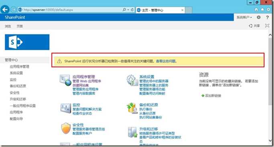The image size is (274, 147).
Task: Click the 应用程序管理 globe icon
Action: (x=65, y=80)
